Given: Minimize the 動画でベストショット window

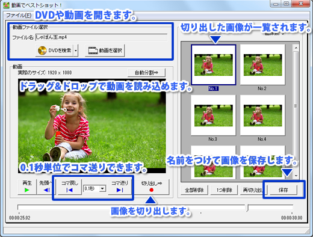Looking at the screenshot, I should [x=276, y=4].
